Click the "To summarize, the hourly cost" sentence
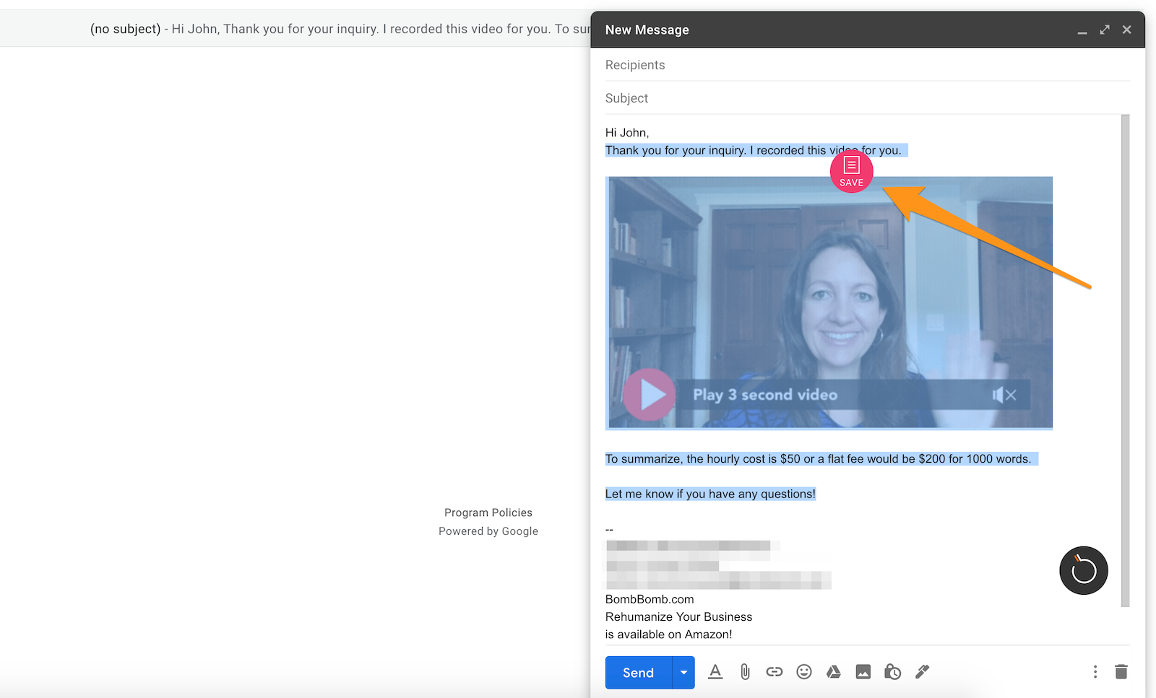 coord(818,459)
